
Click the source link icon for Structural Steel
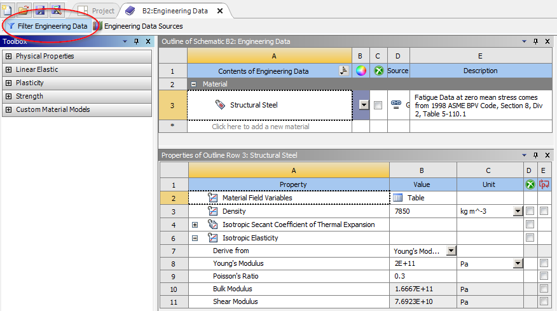pyautogui.click(x=395, y=105)
